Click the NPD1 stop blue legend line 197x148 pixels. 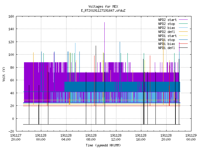pyautogui.click(x=183, y=40)
